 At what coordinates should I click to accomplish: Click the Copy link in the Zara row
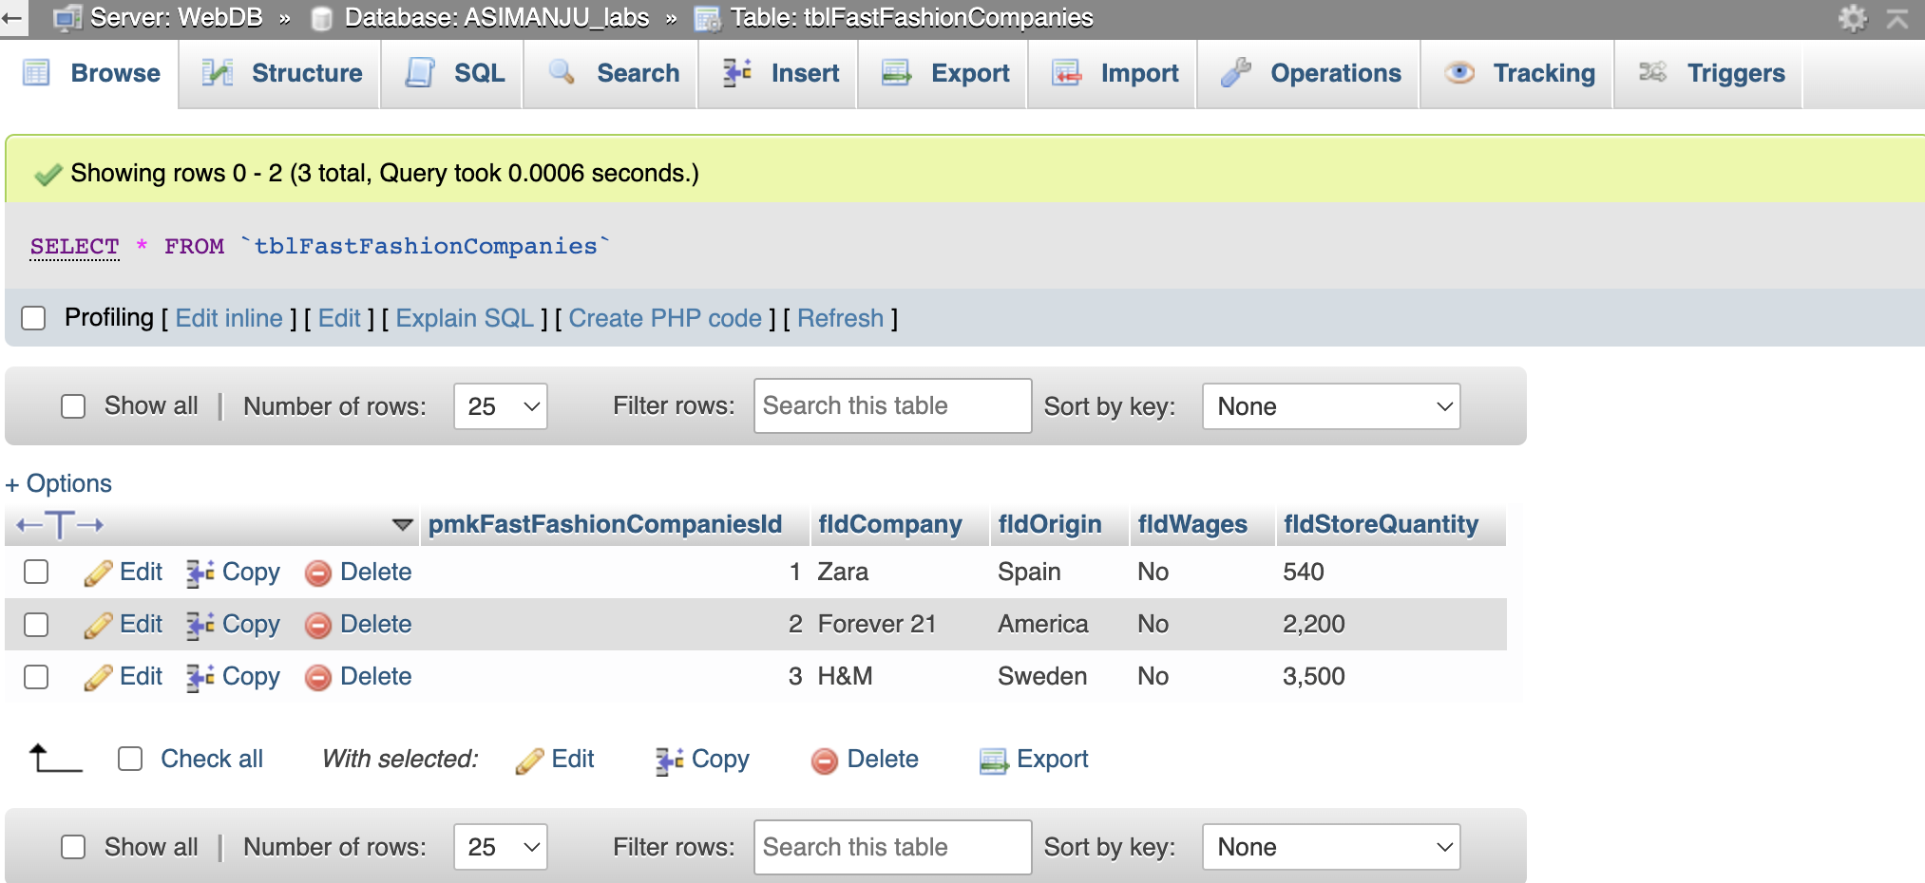(x=251, y=573)
